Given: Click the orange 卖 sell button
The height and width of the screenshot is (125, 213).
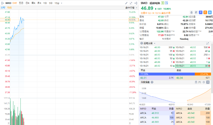Looking at the screenshot, I should tap(205, 13).
